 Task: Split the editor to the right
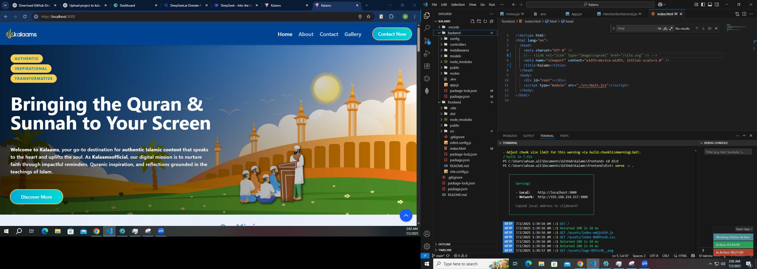point(744,14)
